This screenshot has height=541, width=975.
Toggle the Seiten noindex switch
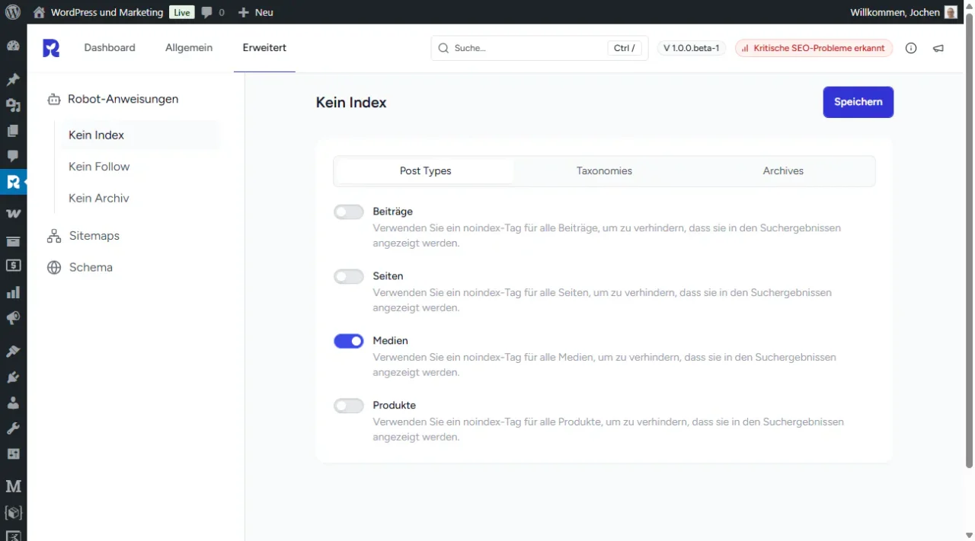[x=348, y=277]
